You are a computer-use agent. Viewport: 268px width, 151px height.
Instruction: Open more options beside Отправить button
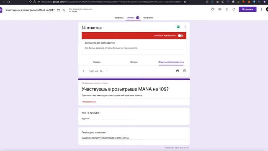261,9
